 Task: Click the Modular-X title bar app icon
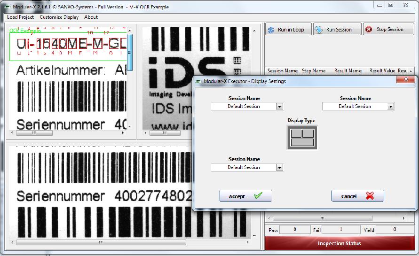tap(8, 7)
